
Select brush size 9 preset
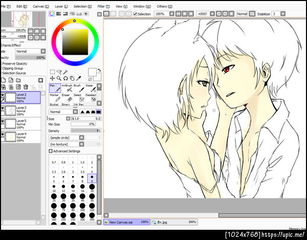92,179
